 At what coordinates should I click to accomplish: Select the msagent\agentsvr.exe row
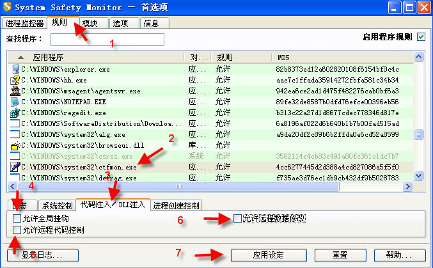210,91
